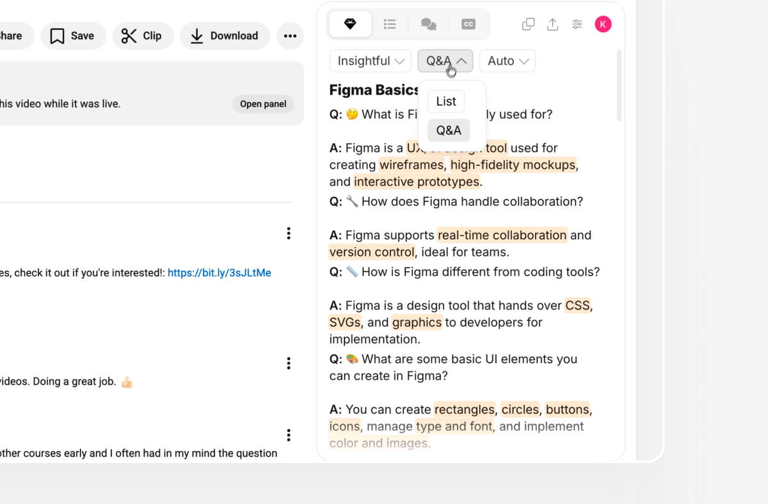Click the highlighted 'CSS' term
The width and height of the screenshot is (768, 504).
click(x=578, y=305)
